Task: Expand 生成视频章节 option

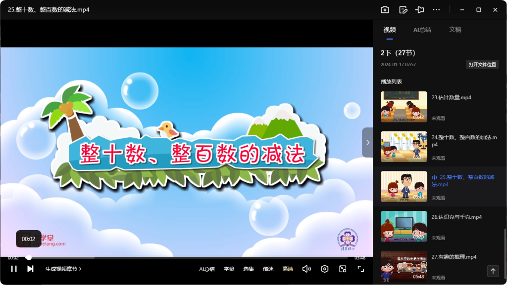Action: pos(63,269)
